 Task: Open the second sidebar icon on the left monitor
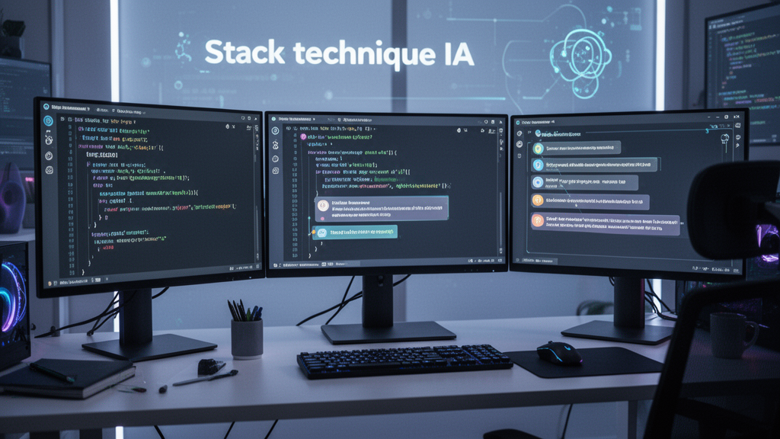click(49, 140)
